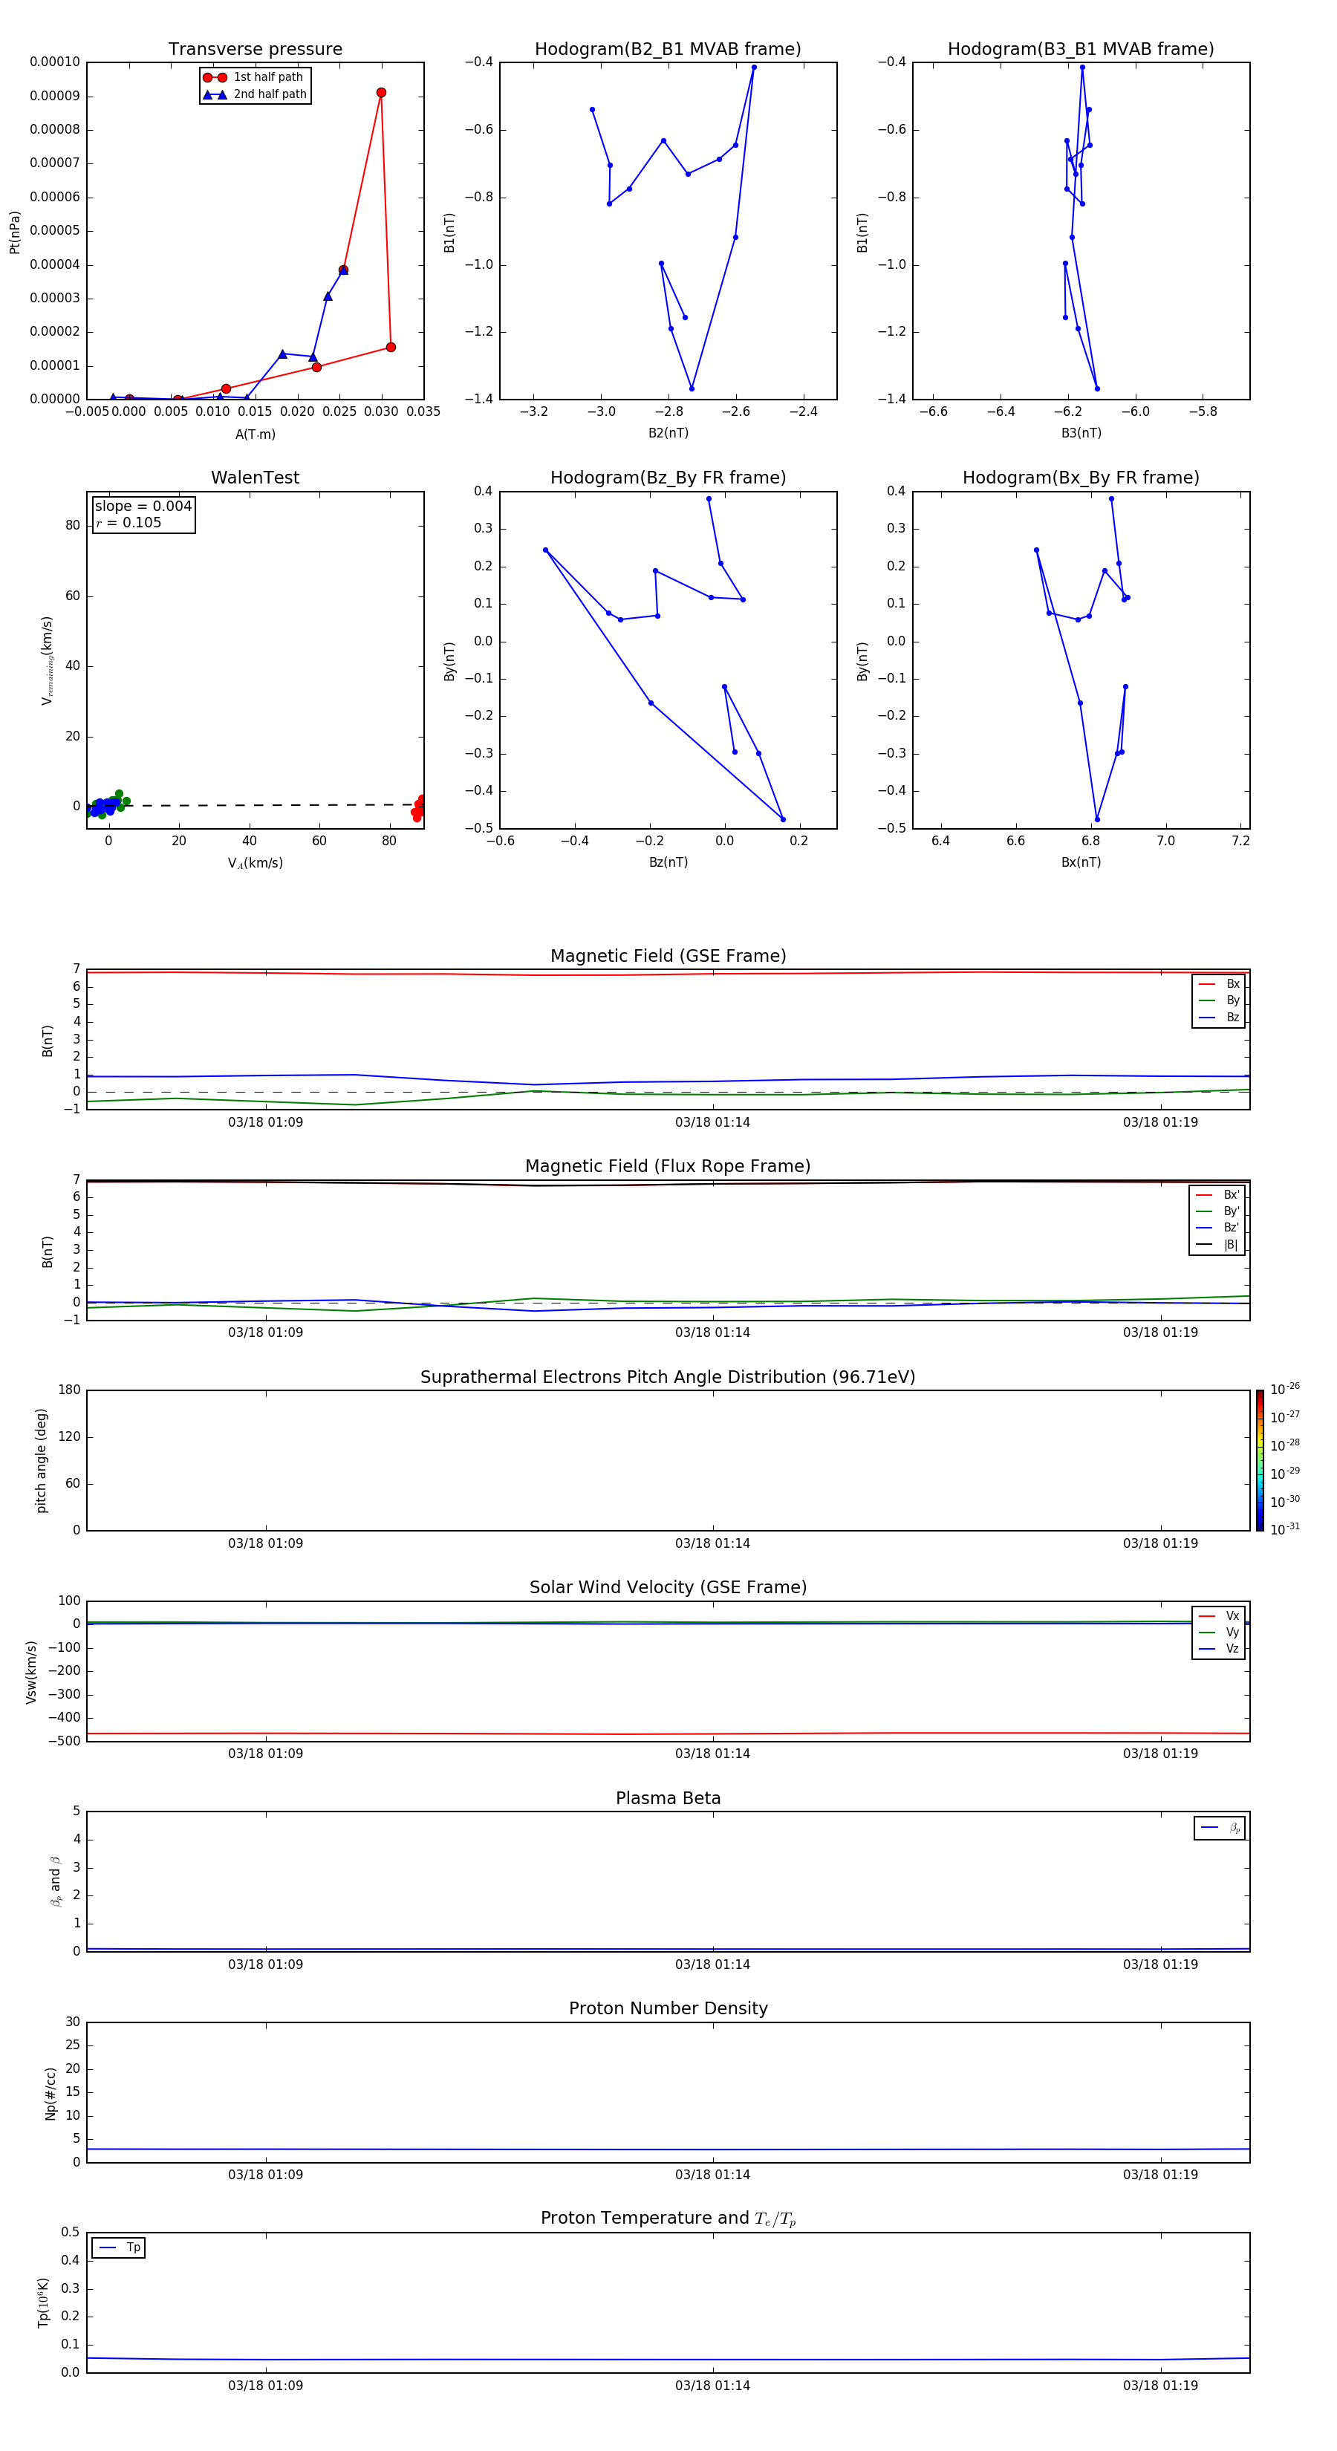The image size is (1337, 2451).
Task: Click the "pitch angle (deg)" y-axis label
Action: [41, 1460]
